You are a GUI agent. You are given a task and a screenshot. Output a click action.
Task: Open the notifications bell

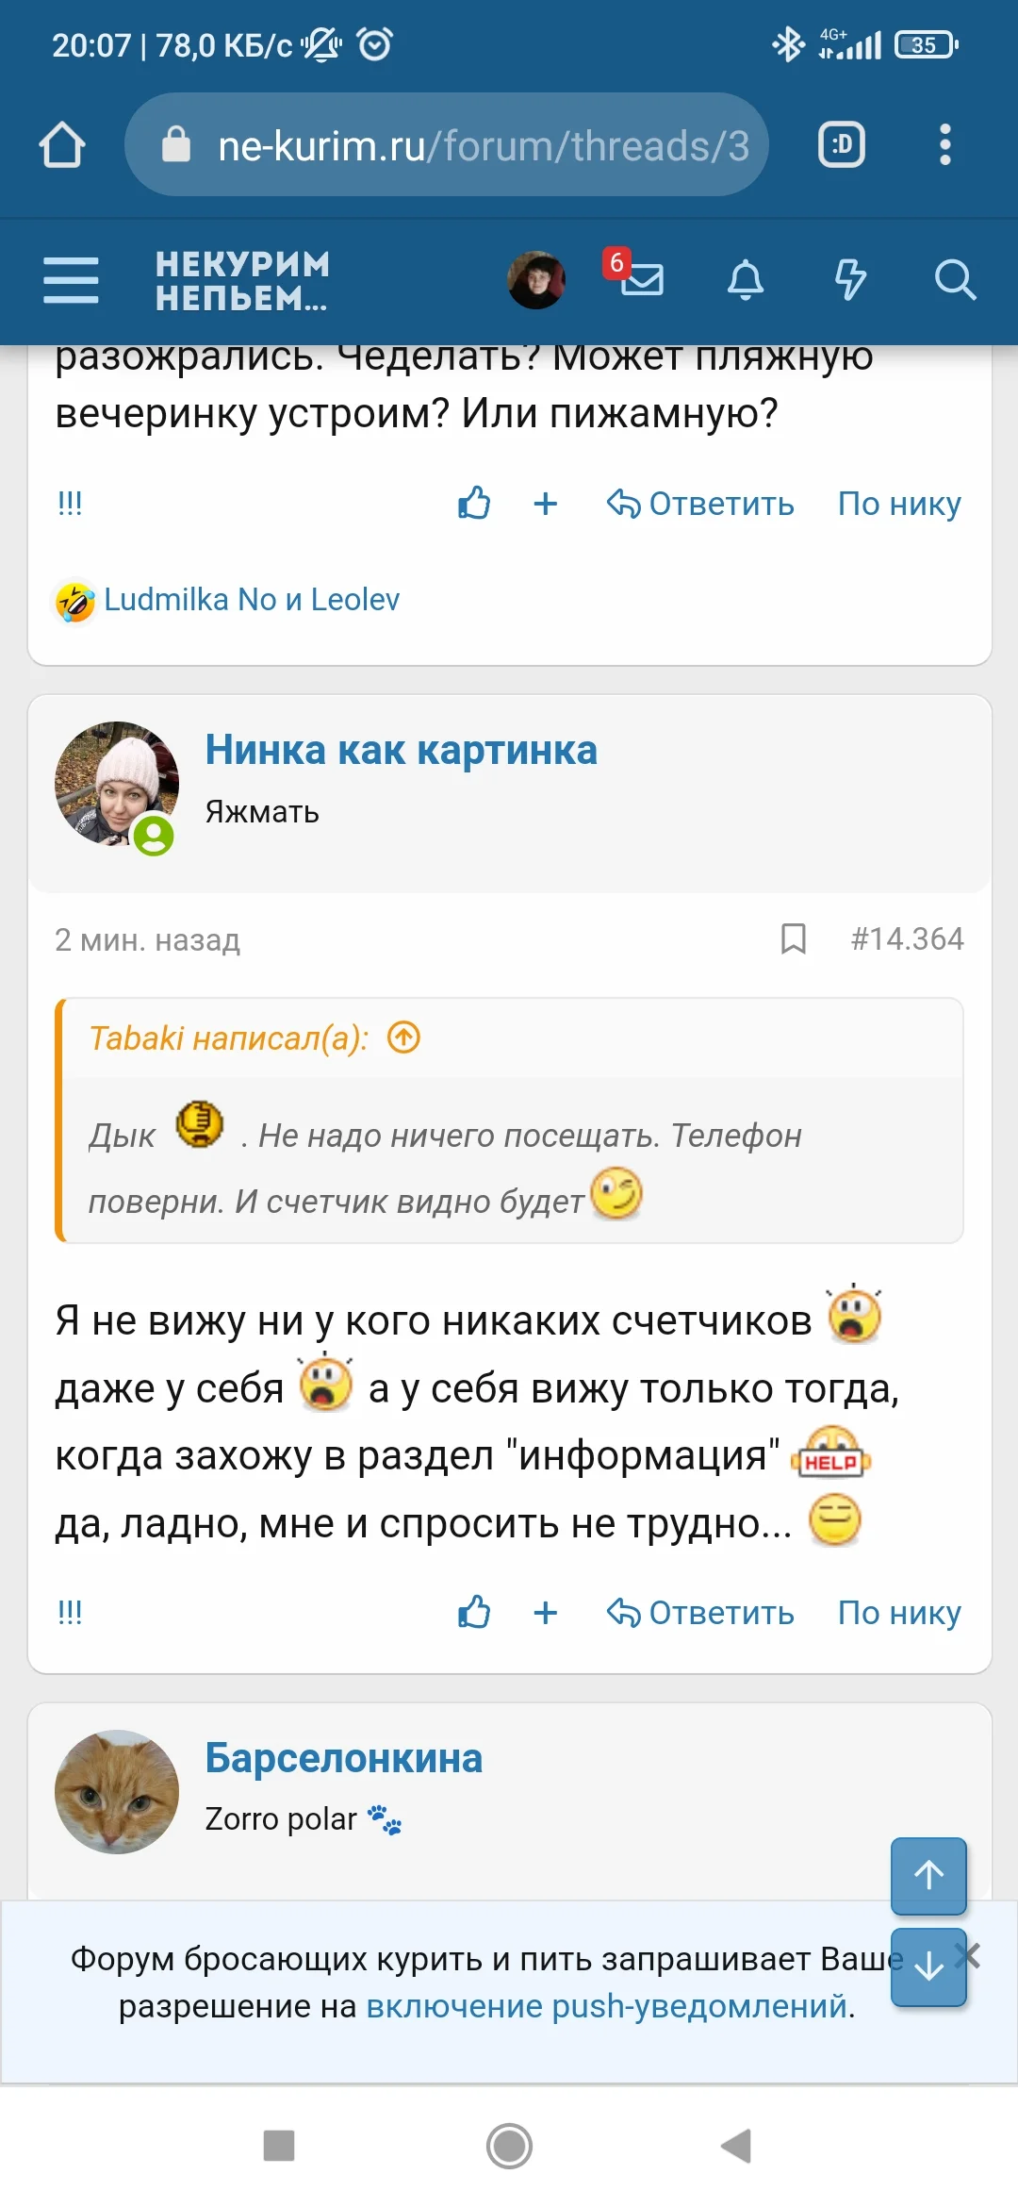tap(746, 280)
